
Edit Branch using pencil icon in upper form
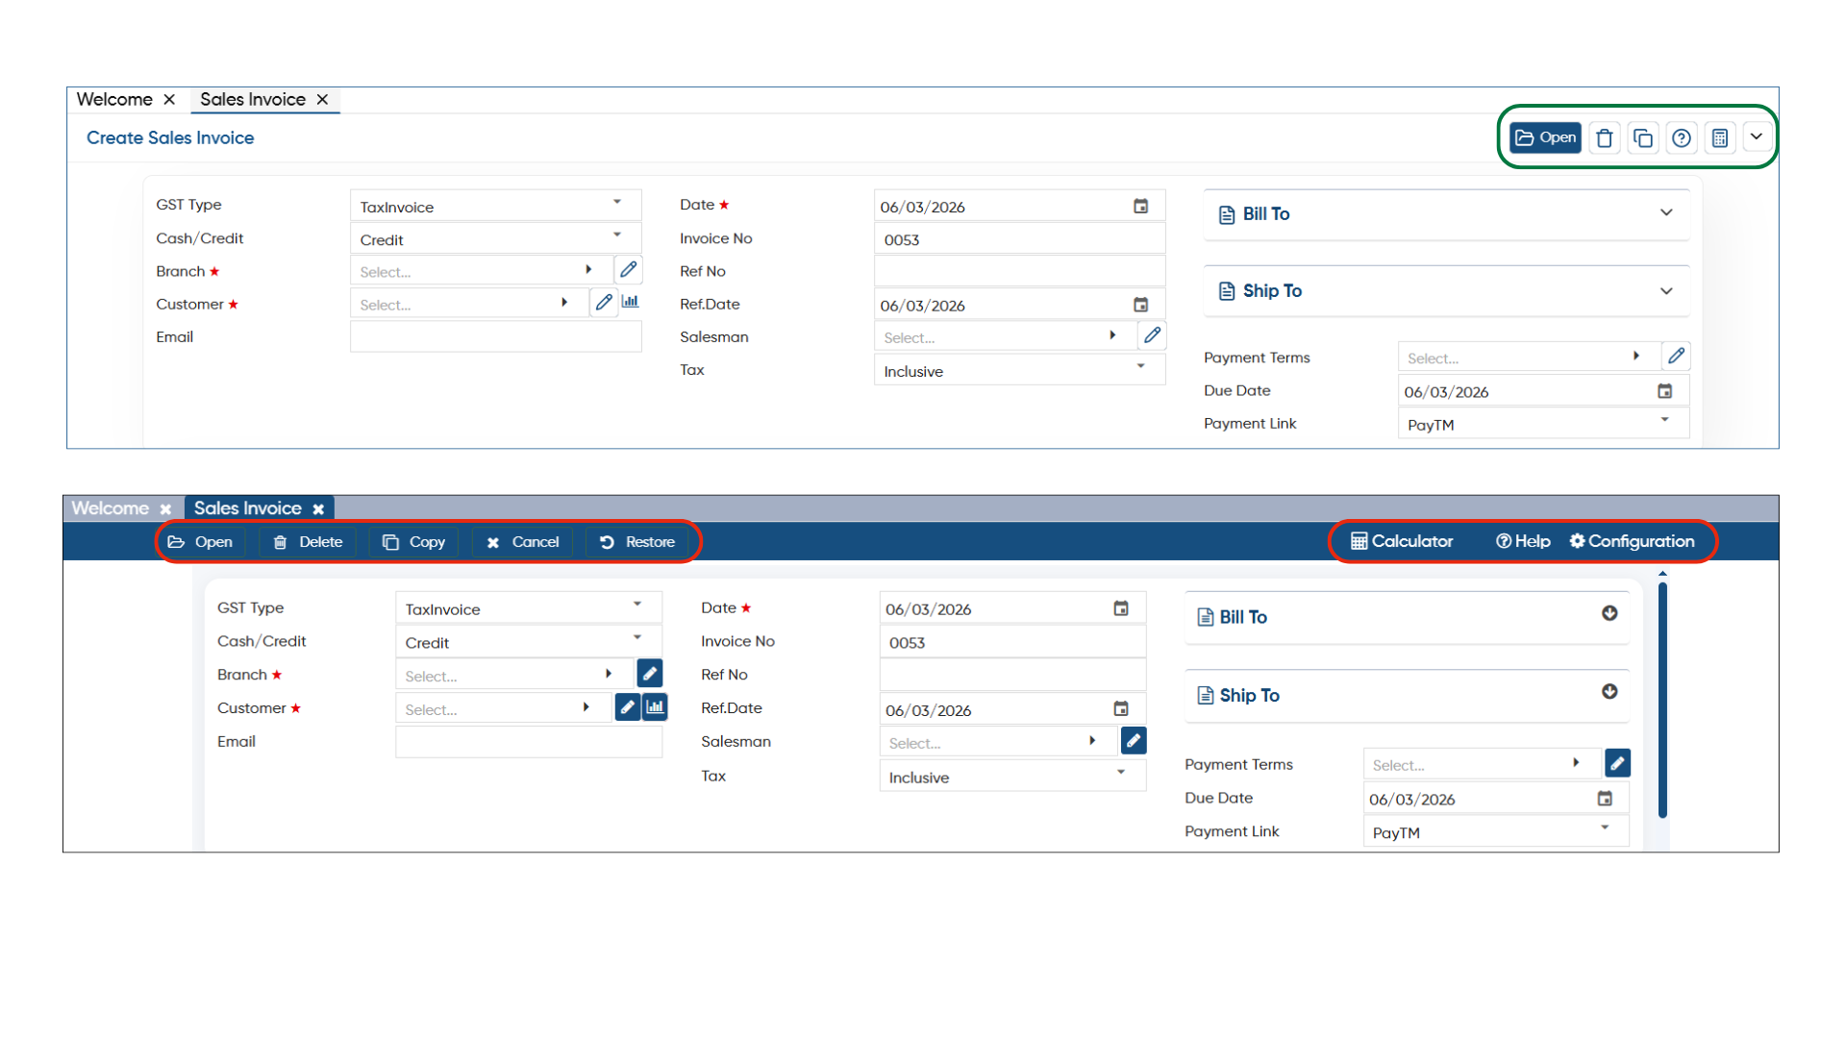(x=628, y=270)
